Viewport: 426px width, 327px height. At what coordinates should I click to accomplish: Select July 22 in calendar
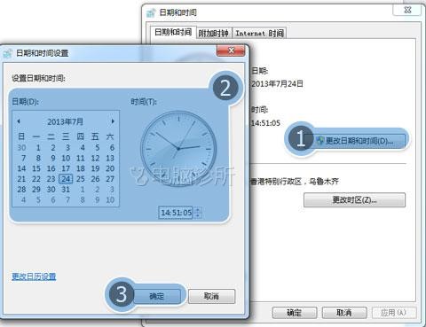pos(36,179)
